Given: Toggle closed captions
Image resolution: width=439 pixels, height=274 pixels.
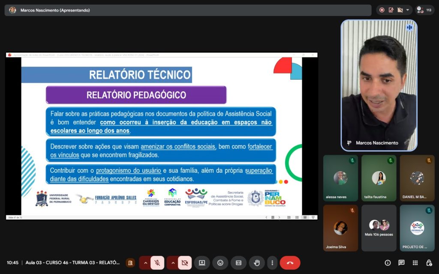Looking at the screenshot, I should tap(238, 262).
